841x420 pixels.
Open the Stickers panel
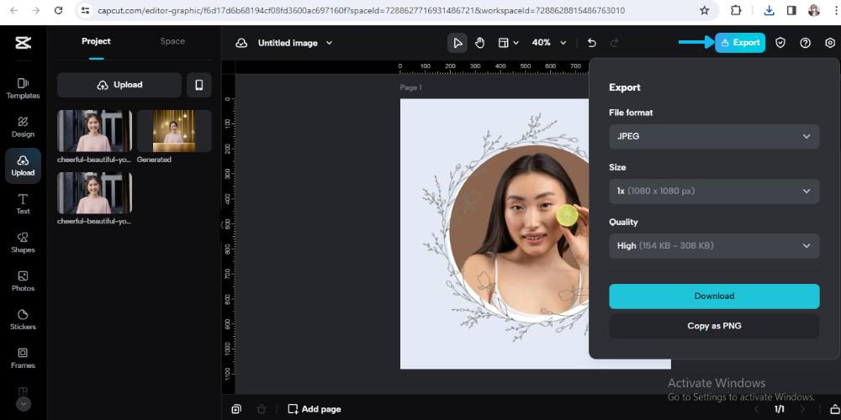[23, 320]
